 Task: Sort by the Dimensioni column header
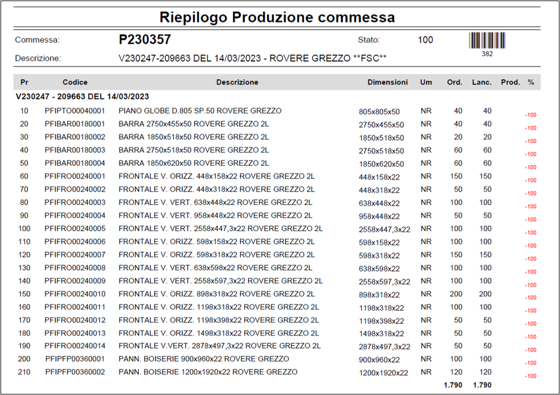pos(387,82)
